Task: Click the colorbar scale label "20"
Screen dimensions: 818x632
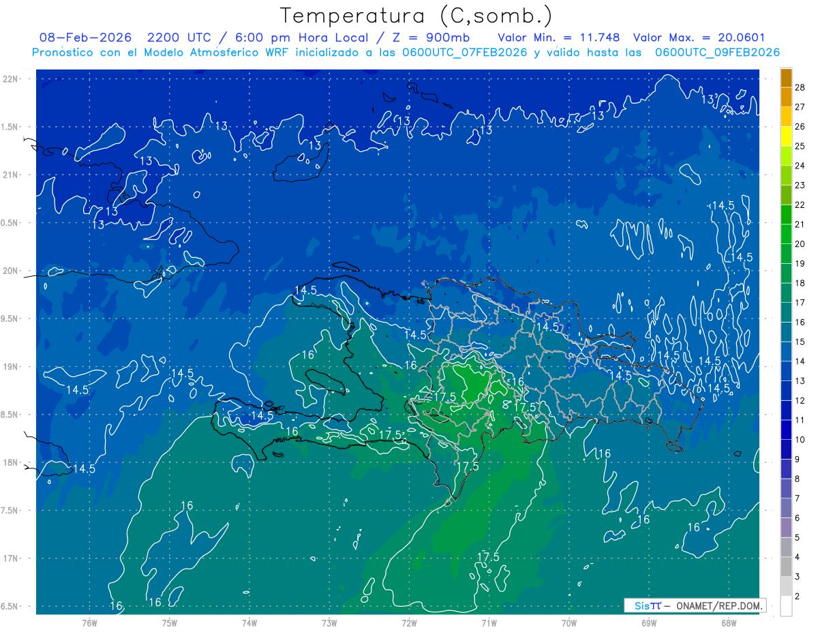Action: coord(800,244)
